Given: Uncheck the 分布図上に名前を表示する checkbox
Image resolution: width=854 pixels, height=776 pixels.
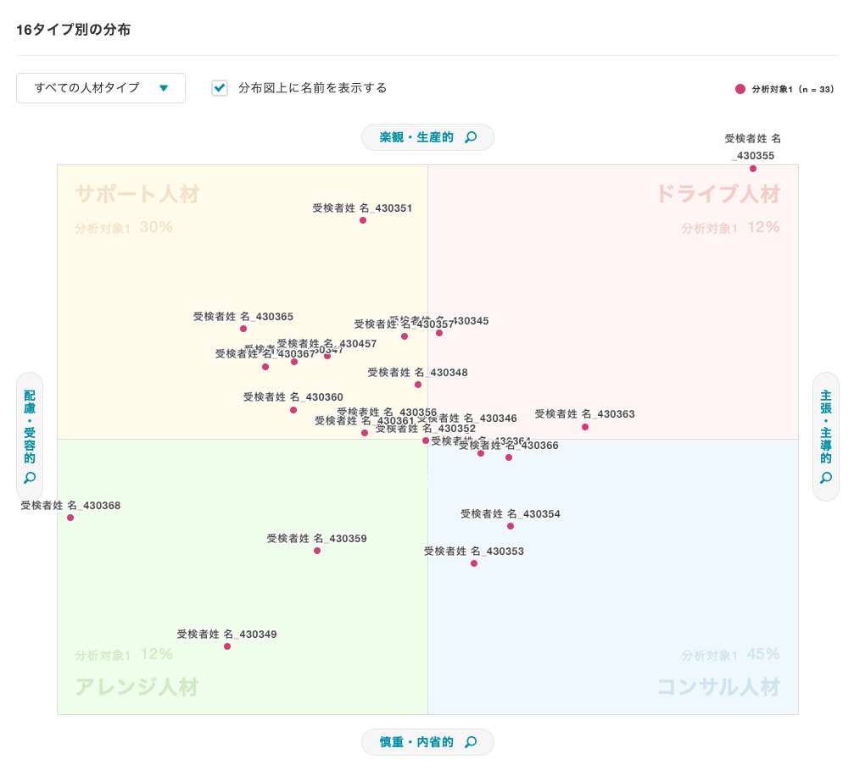Looking at the screenshot, I should click(220, 87).
